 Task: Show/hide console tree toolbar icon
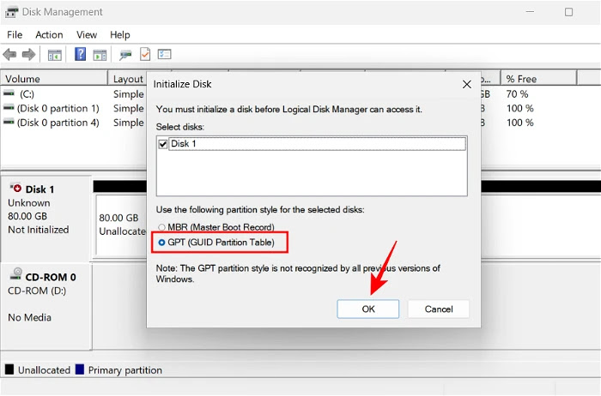[x=54, y=55]
